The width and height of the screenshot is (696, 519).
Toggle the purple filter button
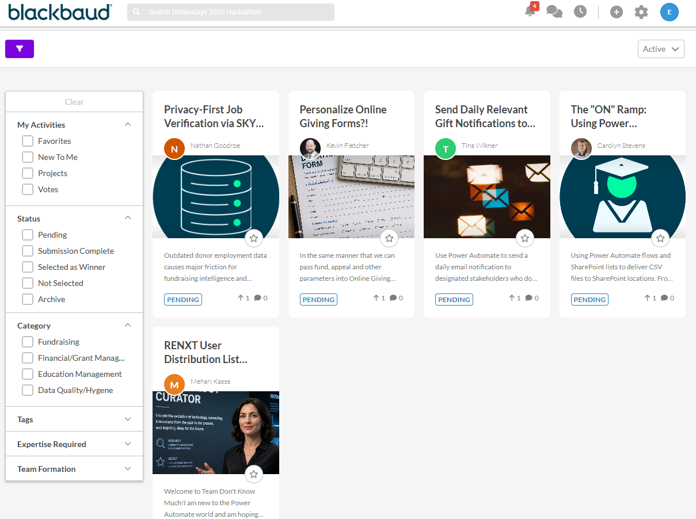pos(20,49)
